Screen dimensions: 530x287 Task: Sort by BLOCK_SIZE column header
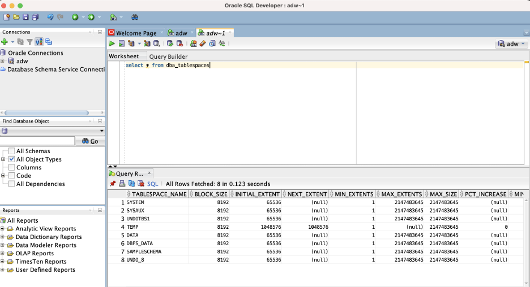[208, 194]
